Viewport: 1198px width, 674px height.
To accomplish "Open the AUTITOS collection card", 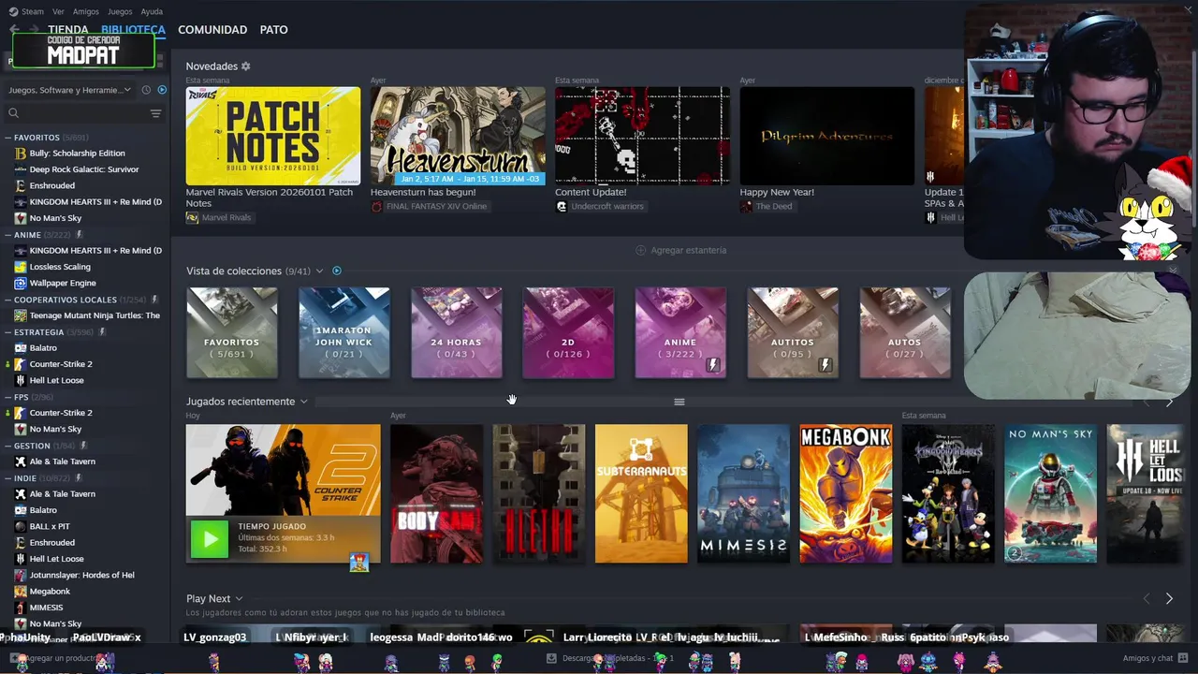I will (793, 332).
